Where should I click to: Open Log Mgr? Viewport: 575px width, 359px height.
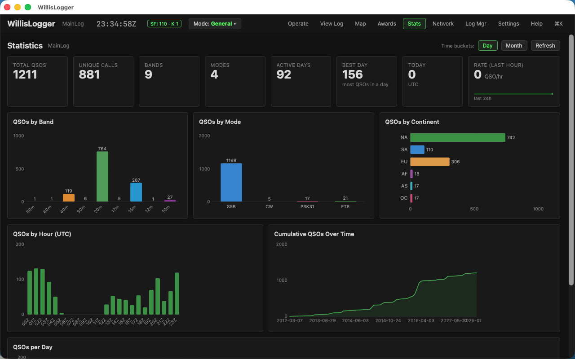pos(476,24)
